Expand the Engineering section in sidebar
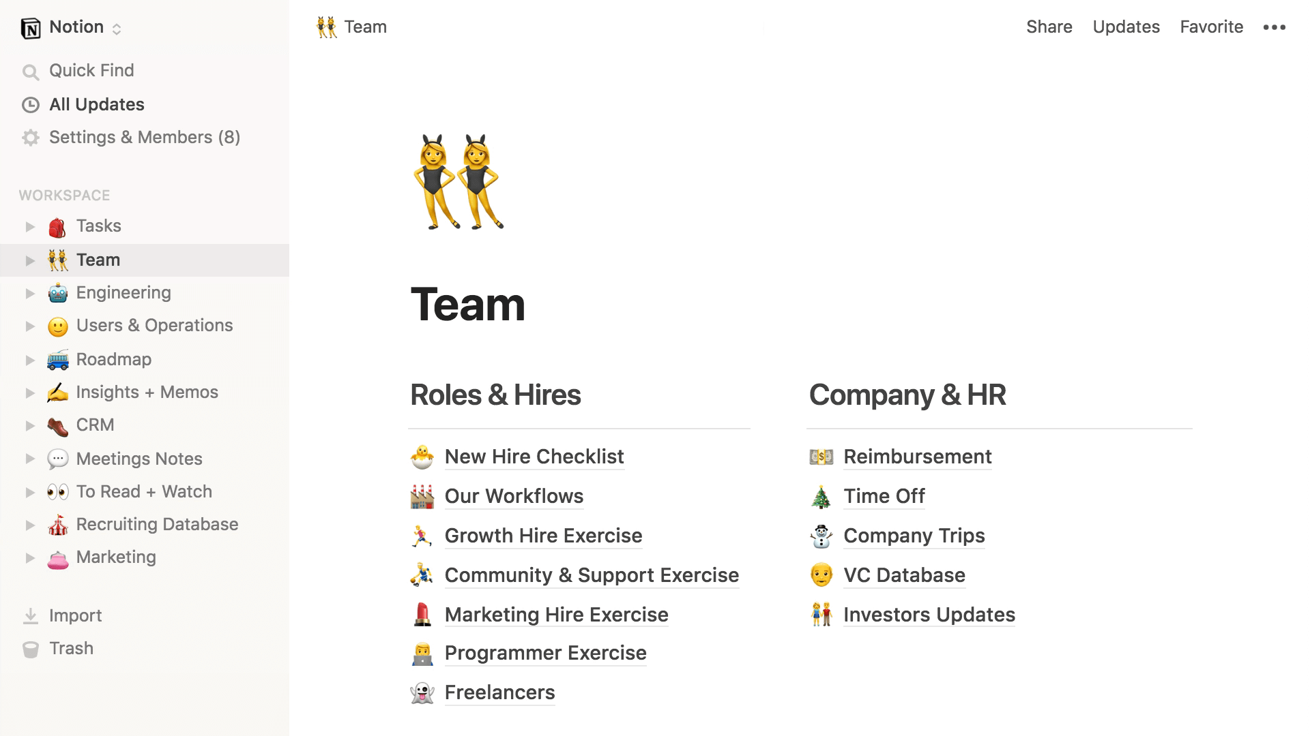The image size is (1310, 736). [x=29, y=292]
